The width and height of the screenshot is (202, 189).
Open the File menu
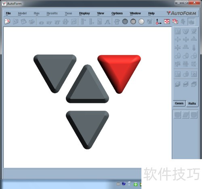(8, 13)
